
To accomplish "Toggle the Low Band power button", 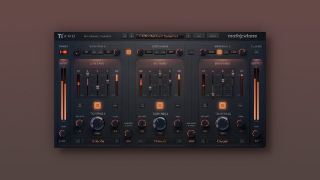I will click(x=97, y=106).
